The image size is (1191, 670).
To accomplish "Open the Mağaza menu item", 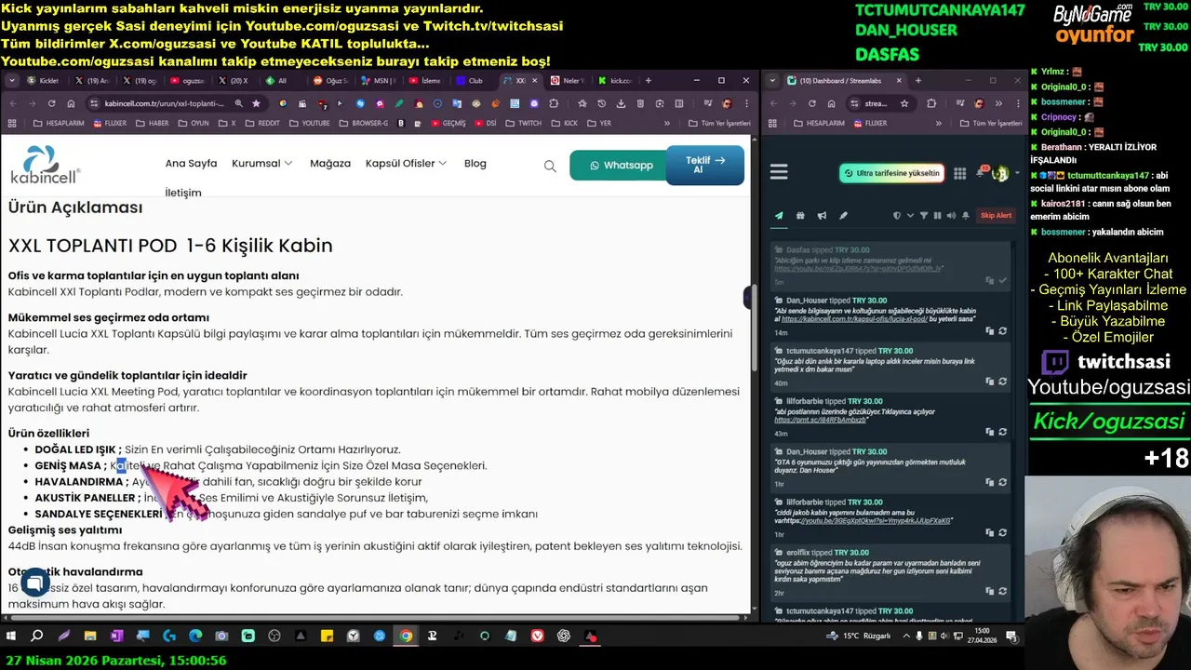I will point(330,163).
